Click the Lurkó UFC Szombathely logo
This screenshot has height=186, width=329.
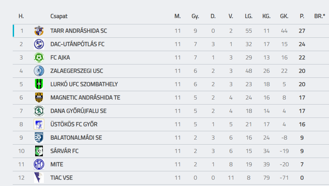(39, 84)
